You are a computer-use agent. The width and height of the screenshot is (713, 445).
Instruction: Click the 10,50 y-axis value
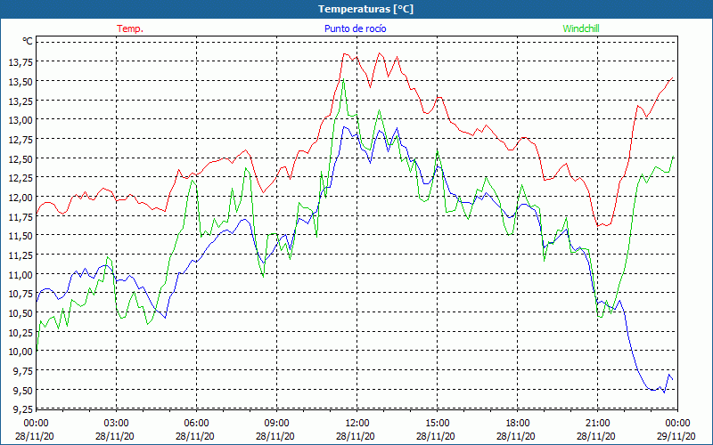(x=20, y=313)
